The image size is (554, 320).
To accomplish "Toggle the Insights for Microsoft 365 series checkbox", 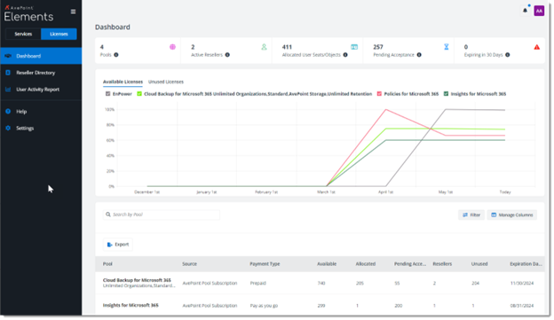I will pos(446,94).
